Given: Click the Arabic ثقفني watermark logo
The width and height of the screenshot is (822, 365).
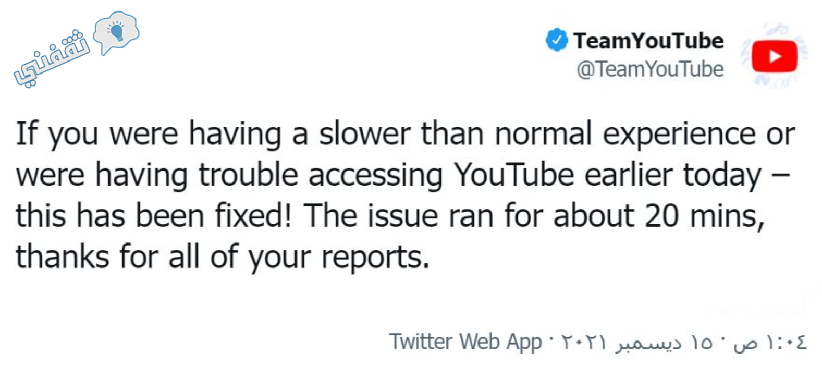Looking at the screenshot, I should pos(76,50).
